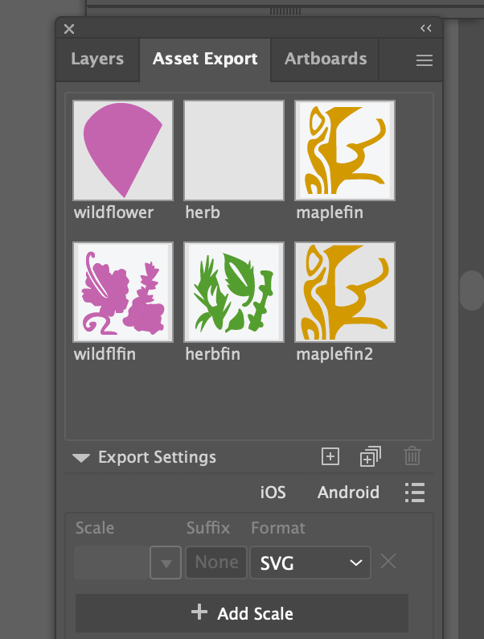
Task: Click the Scale value field
Action: 112,563
